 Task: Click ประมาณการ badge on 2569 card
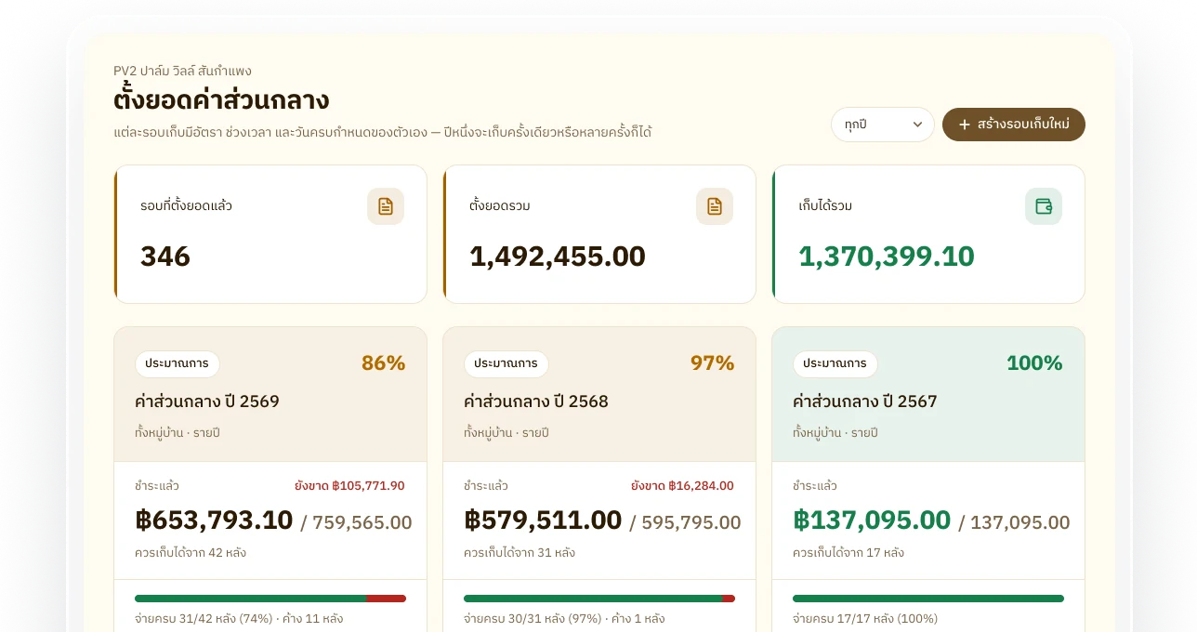click(x=178, y=363)
